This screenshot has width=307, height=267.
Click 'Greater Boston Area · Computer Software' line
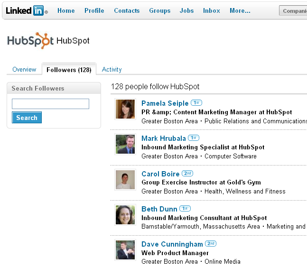199,156
